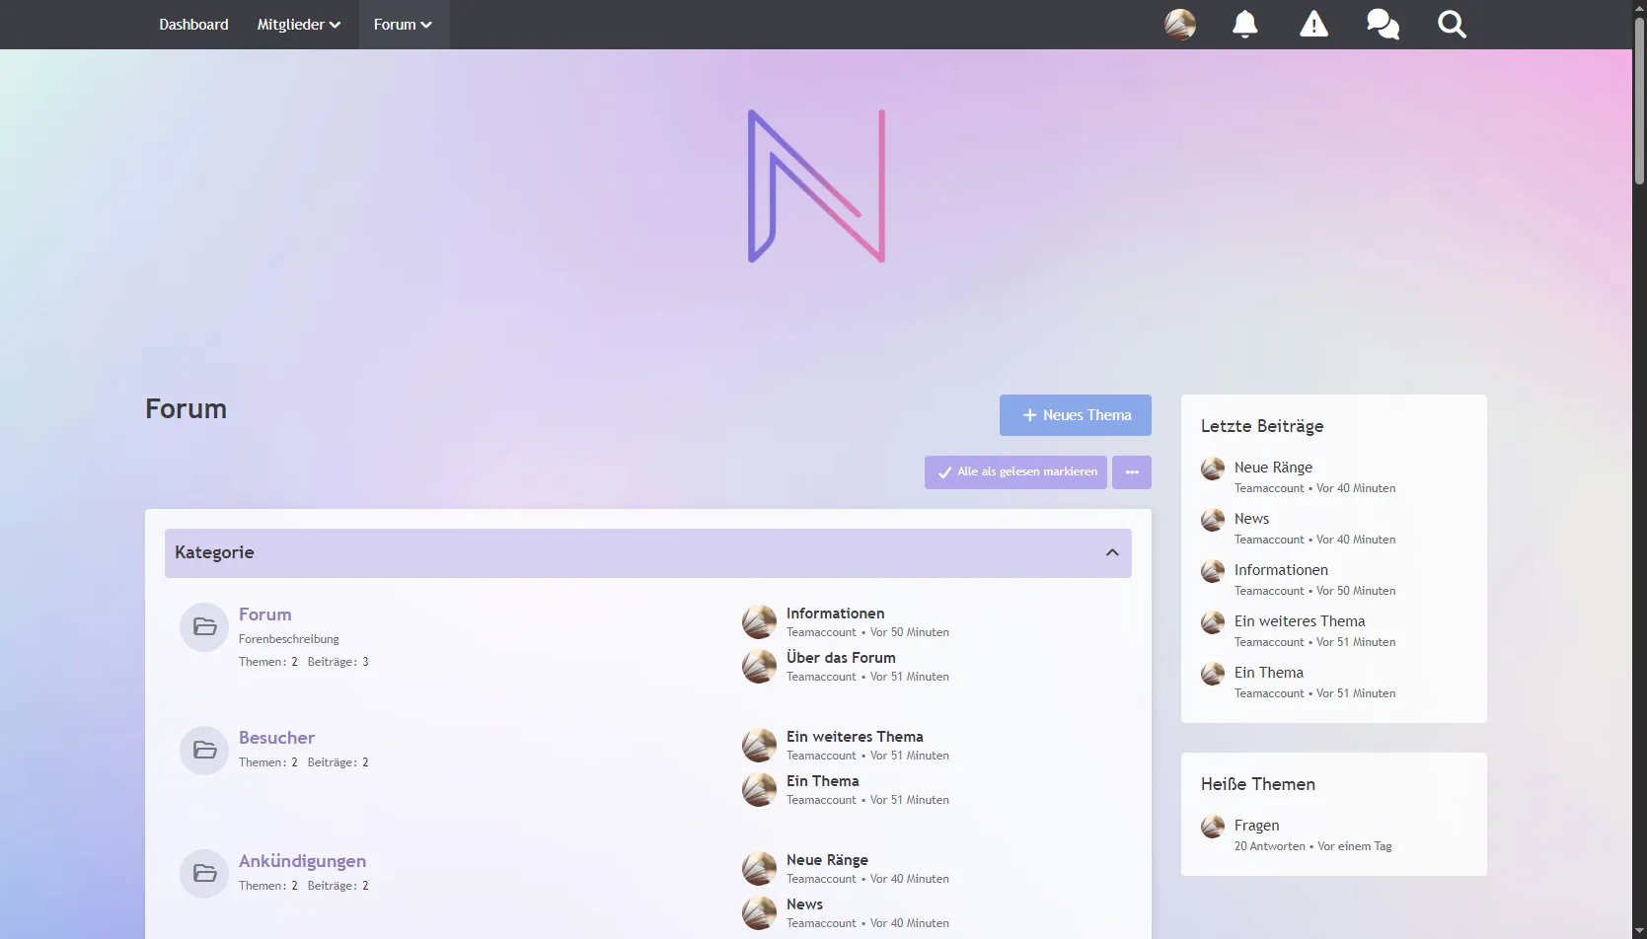This screenshot has width=1647, height=939.
Task: Click Alle als gelesen markieren button
Action: pos(1015,472)
